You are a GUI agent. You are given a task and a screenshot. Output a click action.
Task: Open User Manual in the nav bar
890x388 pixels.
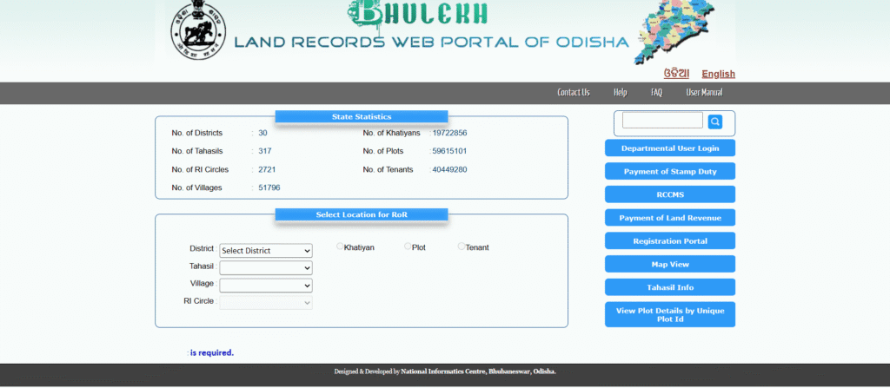704,93
